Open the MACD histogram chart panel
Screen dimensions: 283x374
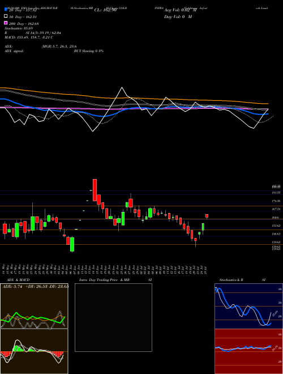pos(34,351)
